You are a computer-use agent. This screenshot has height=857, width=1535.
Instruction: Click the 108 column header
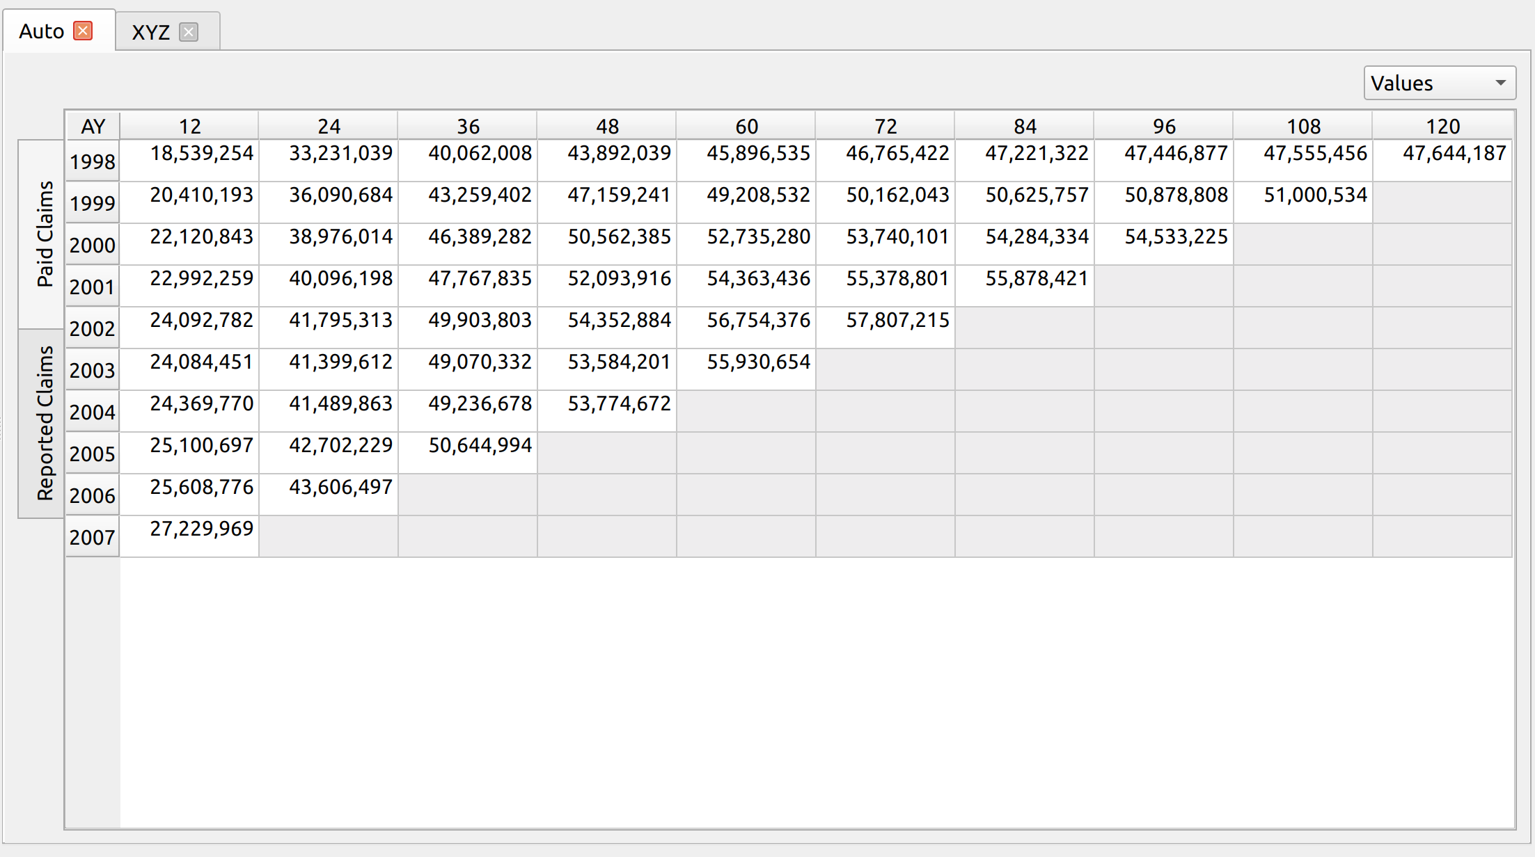pos(1303,127)
